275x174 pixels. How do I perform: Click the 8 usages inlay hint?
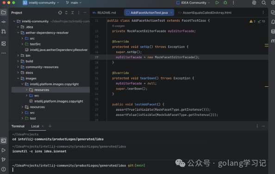coord(119,26)
